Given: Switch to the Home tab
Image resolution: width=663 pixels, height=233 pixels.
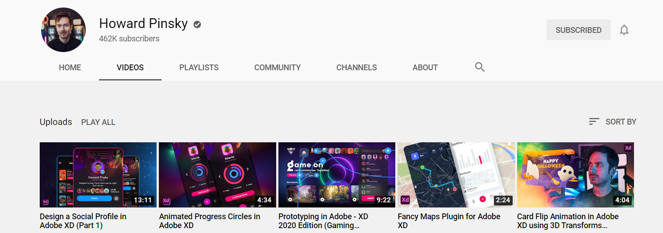Looking at the screenshot, I should pyautogui.click(x=70, y=68).
